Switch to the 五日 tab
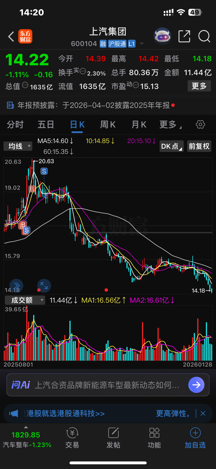 click(46, 125)
